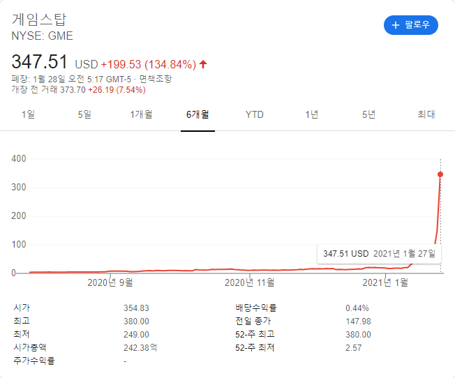Click the NYSE: GME ticker label
This screenshot has width=455, height=378.
click(x=42, y=36)
